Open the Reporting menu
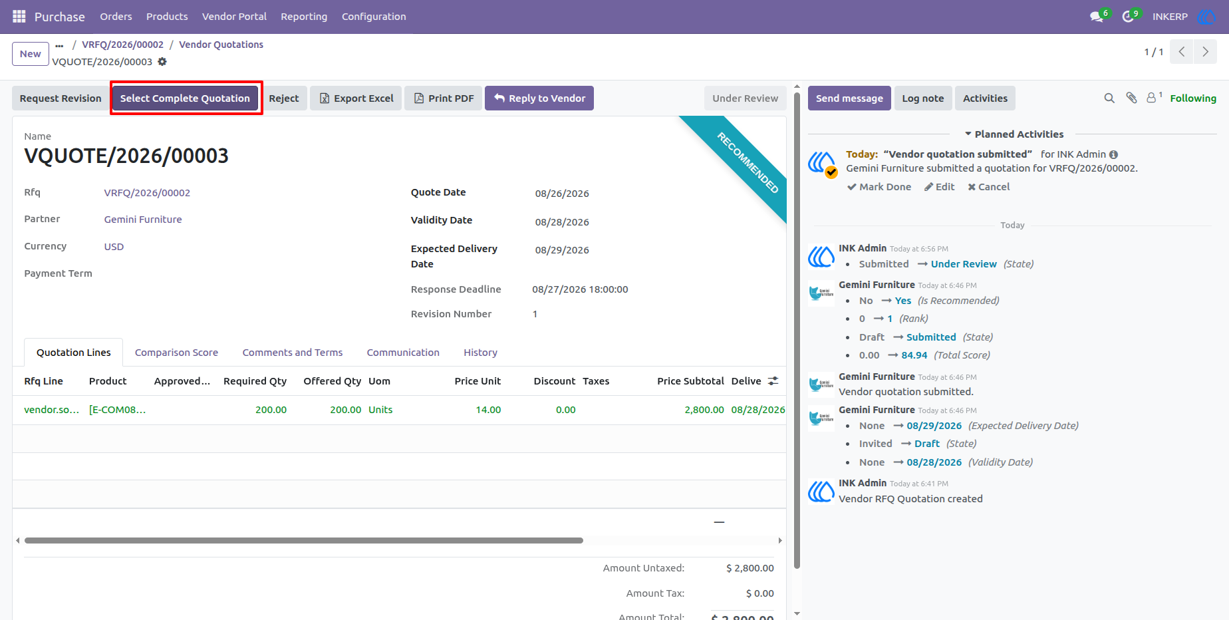 pos(304,17)
